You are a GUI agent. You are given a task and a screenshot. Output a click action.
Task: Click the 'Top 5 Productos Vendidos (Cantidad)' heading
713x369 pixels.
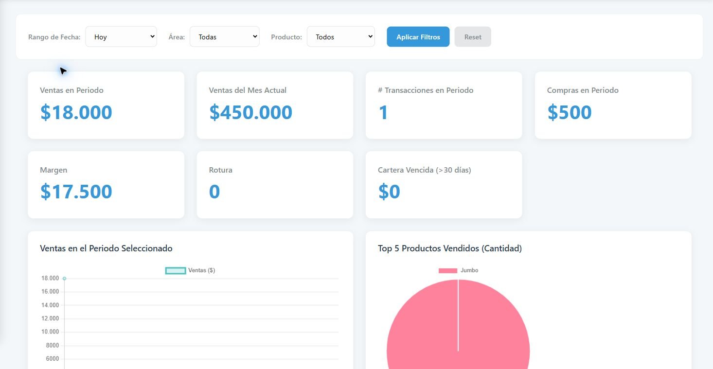point(450,248)
